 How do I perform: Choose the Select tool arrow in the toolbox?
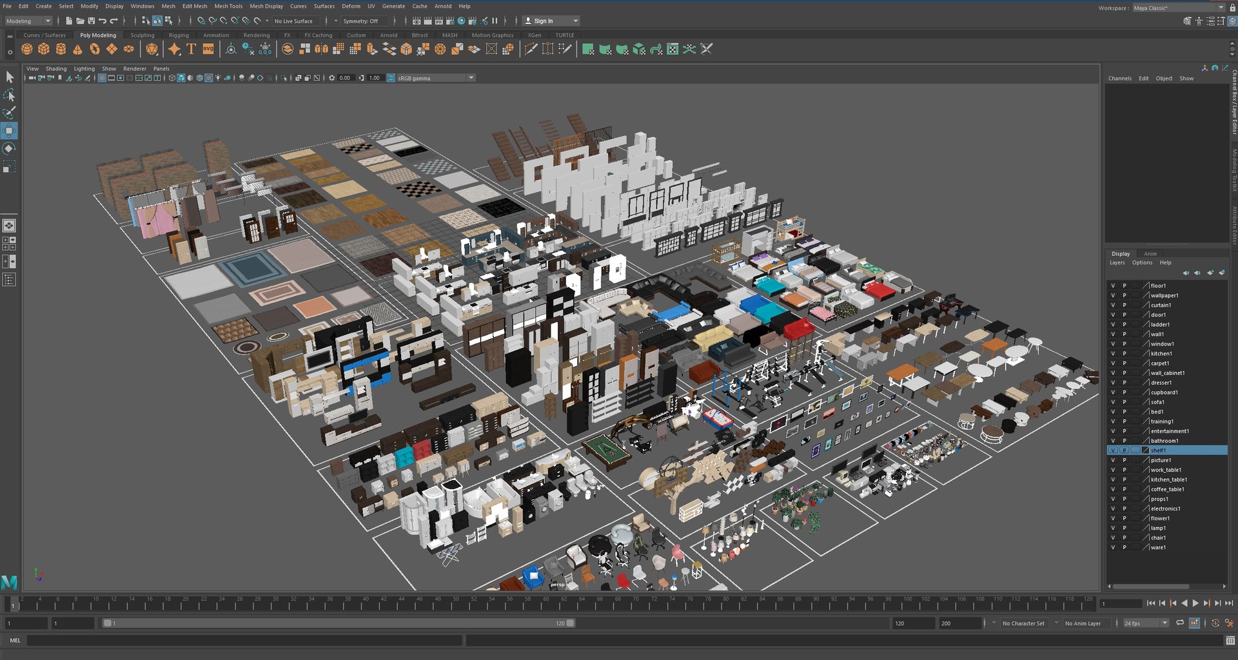click(9, 77)
